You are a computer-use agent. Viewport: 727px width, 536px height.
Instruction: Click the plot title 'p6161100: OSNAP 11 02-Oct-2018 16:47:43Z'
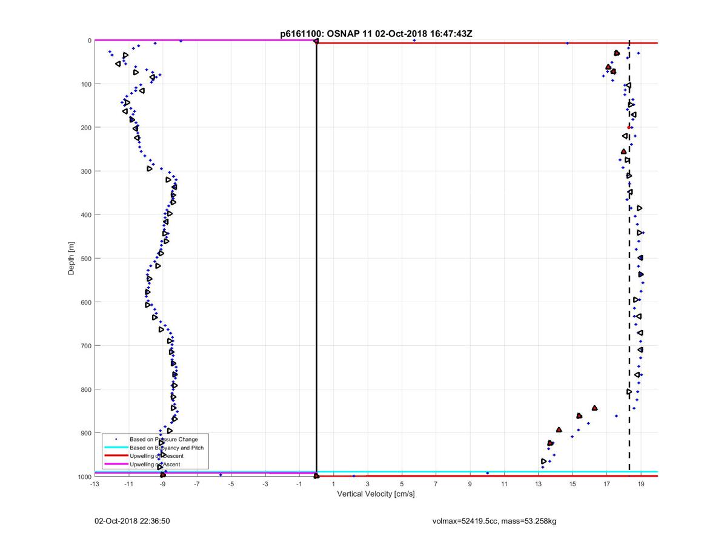point(376,34)
